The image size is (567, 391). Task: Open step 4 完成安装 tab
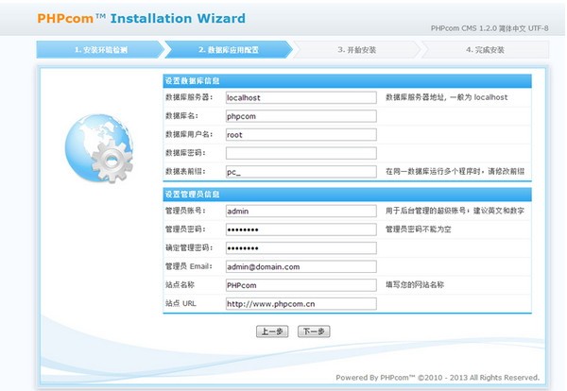(x=485, y=49)
